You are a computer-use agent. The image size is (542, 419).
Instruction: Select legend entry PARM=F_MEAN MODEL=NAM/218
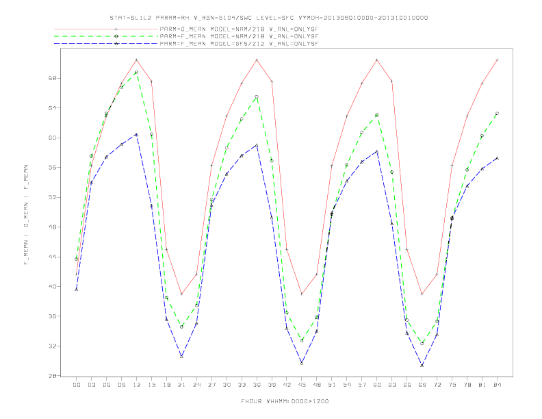[x=239, y=36]
